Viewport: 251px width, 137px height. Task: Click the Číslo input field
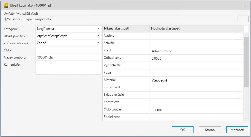[x=68, y=50]
